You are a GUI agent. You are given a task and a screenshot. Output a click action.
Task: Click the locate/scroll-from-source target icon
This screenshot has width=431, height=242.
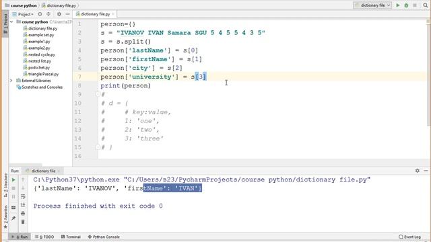pyautogui.click(x=40, y=14)
